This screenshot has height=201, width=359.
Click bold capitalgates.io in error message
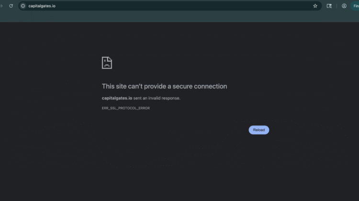[x=117, y=98]
